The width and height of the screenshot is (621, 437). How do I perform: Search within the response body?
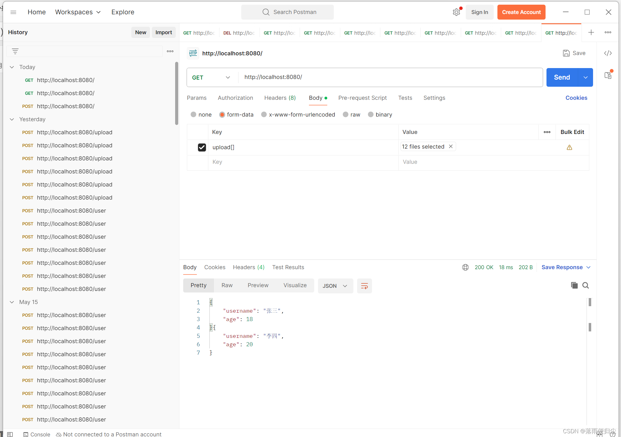coord(586,285)
